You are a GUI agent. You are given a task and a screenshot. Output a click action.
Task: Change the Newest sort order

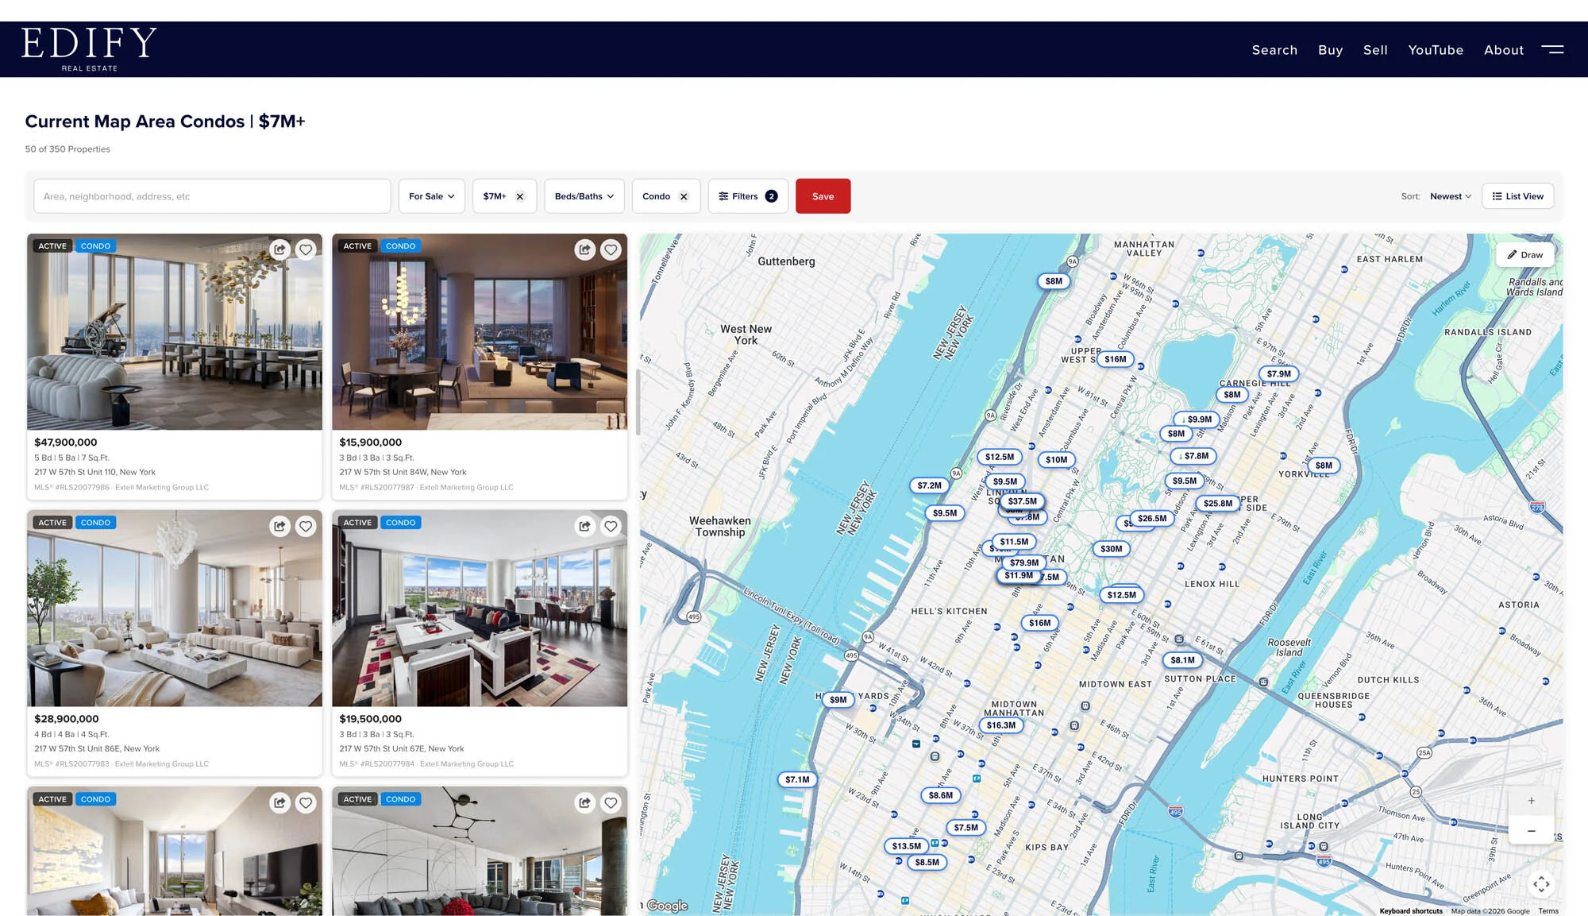pyautogui.click(x=1449, y=195)
